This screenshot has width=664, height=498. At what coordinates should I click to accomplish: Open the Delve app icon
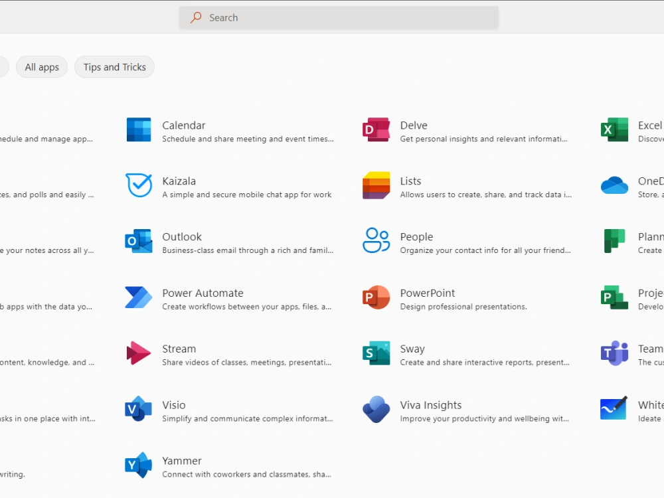tap(376, 129)
